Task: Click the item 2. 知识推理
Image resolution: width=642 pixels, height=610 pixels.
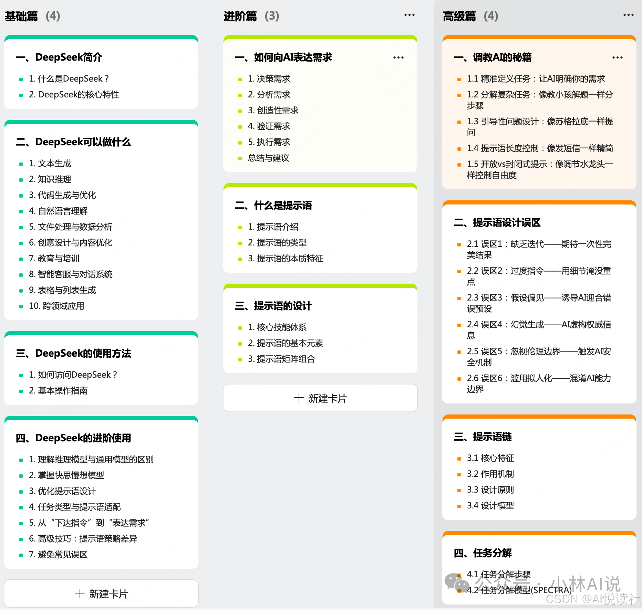Action: 50,179
